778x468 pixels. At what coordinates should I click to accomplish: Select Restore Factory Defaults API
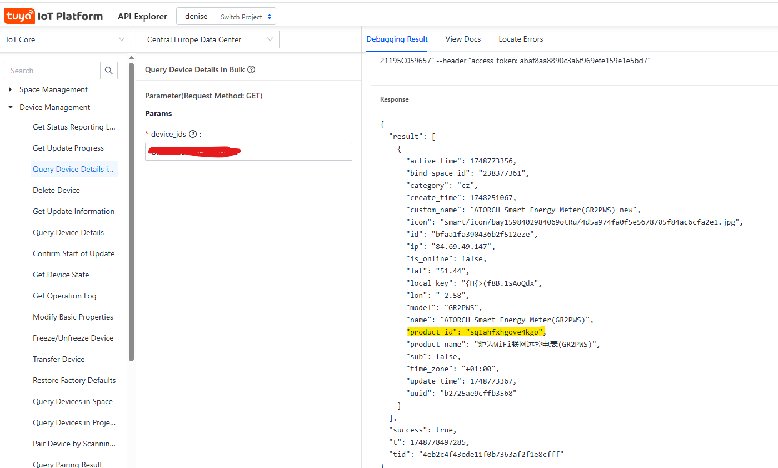tap(74, 380)
